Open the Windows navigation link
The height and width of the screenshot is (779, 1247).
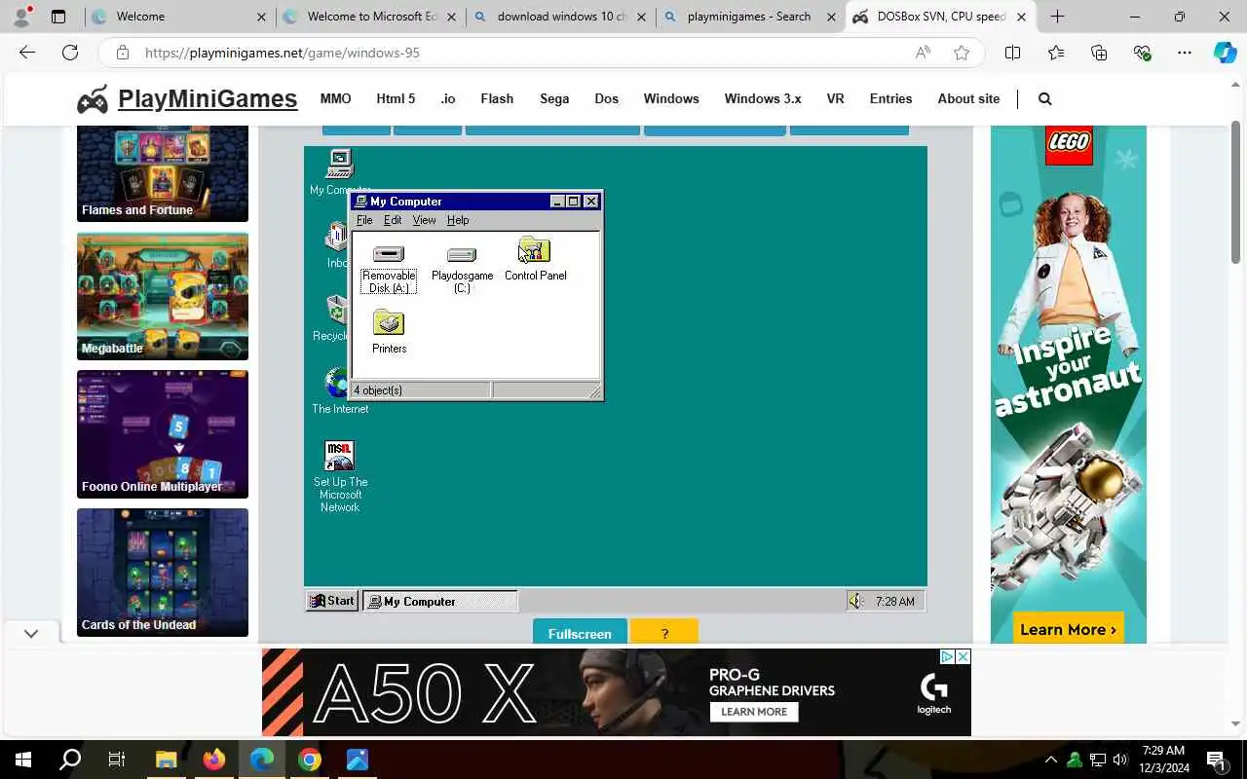point(671,98)
